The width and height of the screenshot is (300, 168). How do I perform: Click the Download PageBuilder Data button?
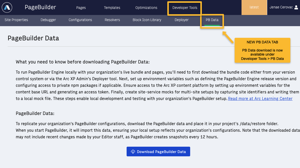[x=158, y=152]
